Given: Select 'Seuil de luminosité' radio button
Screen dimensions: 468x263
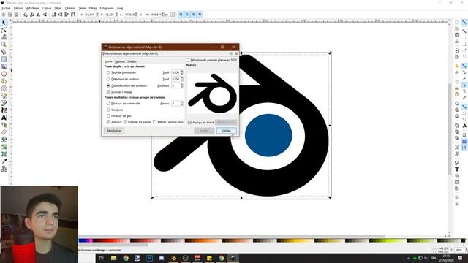Looking at the screenshot, I should 108,72.
